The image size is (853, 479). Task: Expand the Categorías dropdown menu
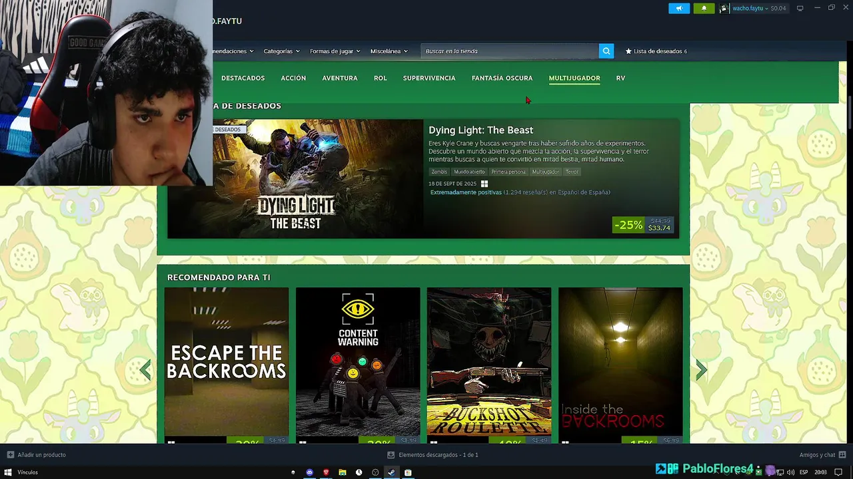click(x=281, y=51)
